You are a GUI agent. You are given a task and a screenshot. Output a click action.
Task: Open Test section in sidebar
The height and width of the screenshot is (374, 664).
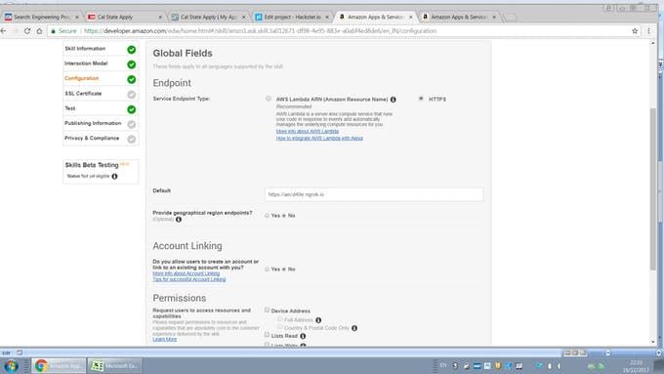click(x=70, y=108)
